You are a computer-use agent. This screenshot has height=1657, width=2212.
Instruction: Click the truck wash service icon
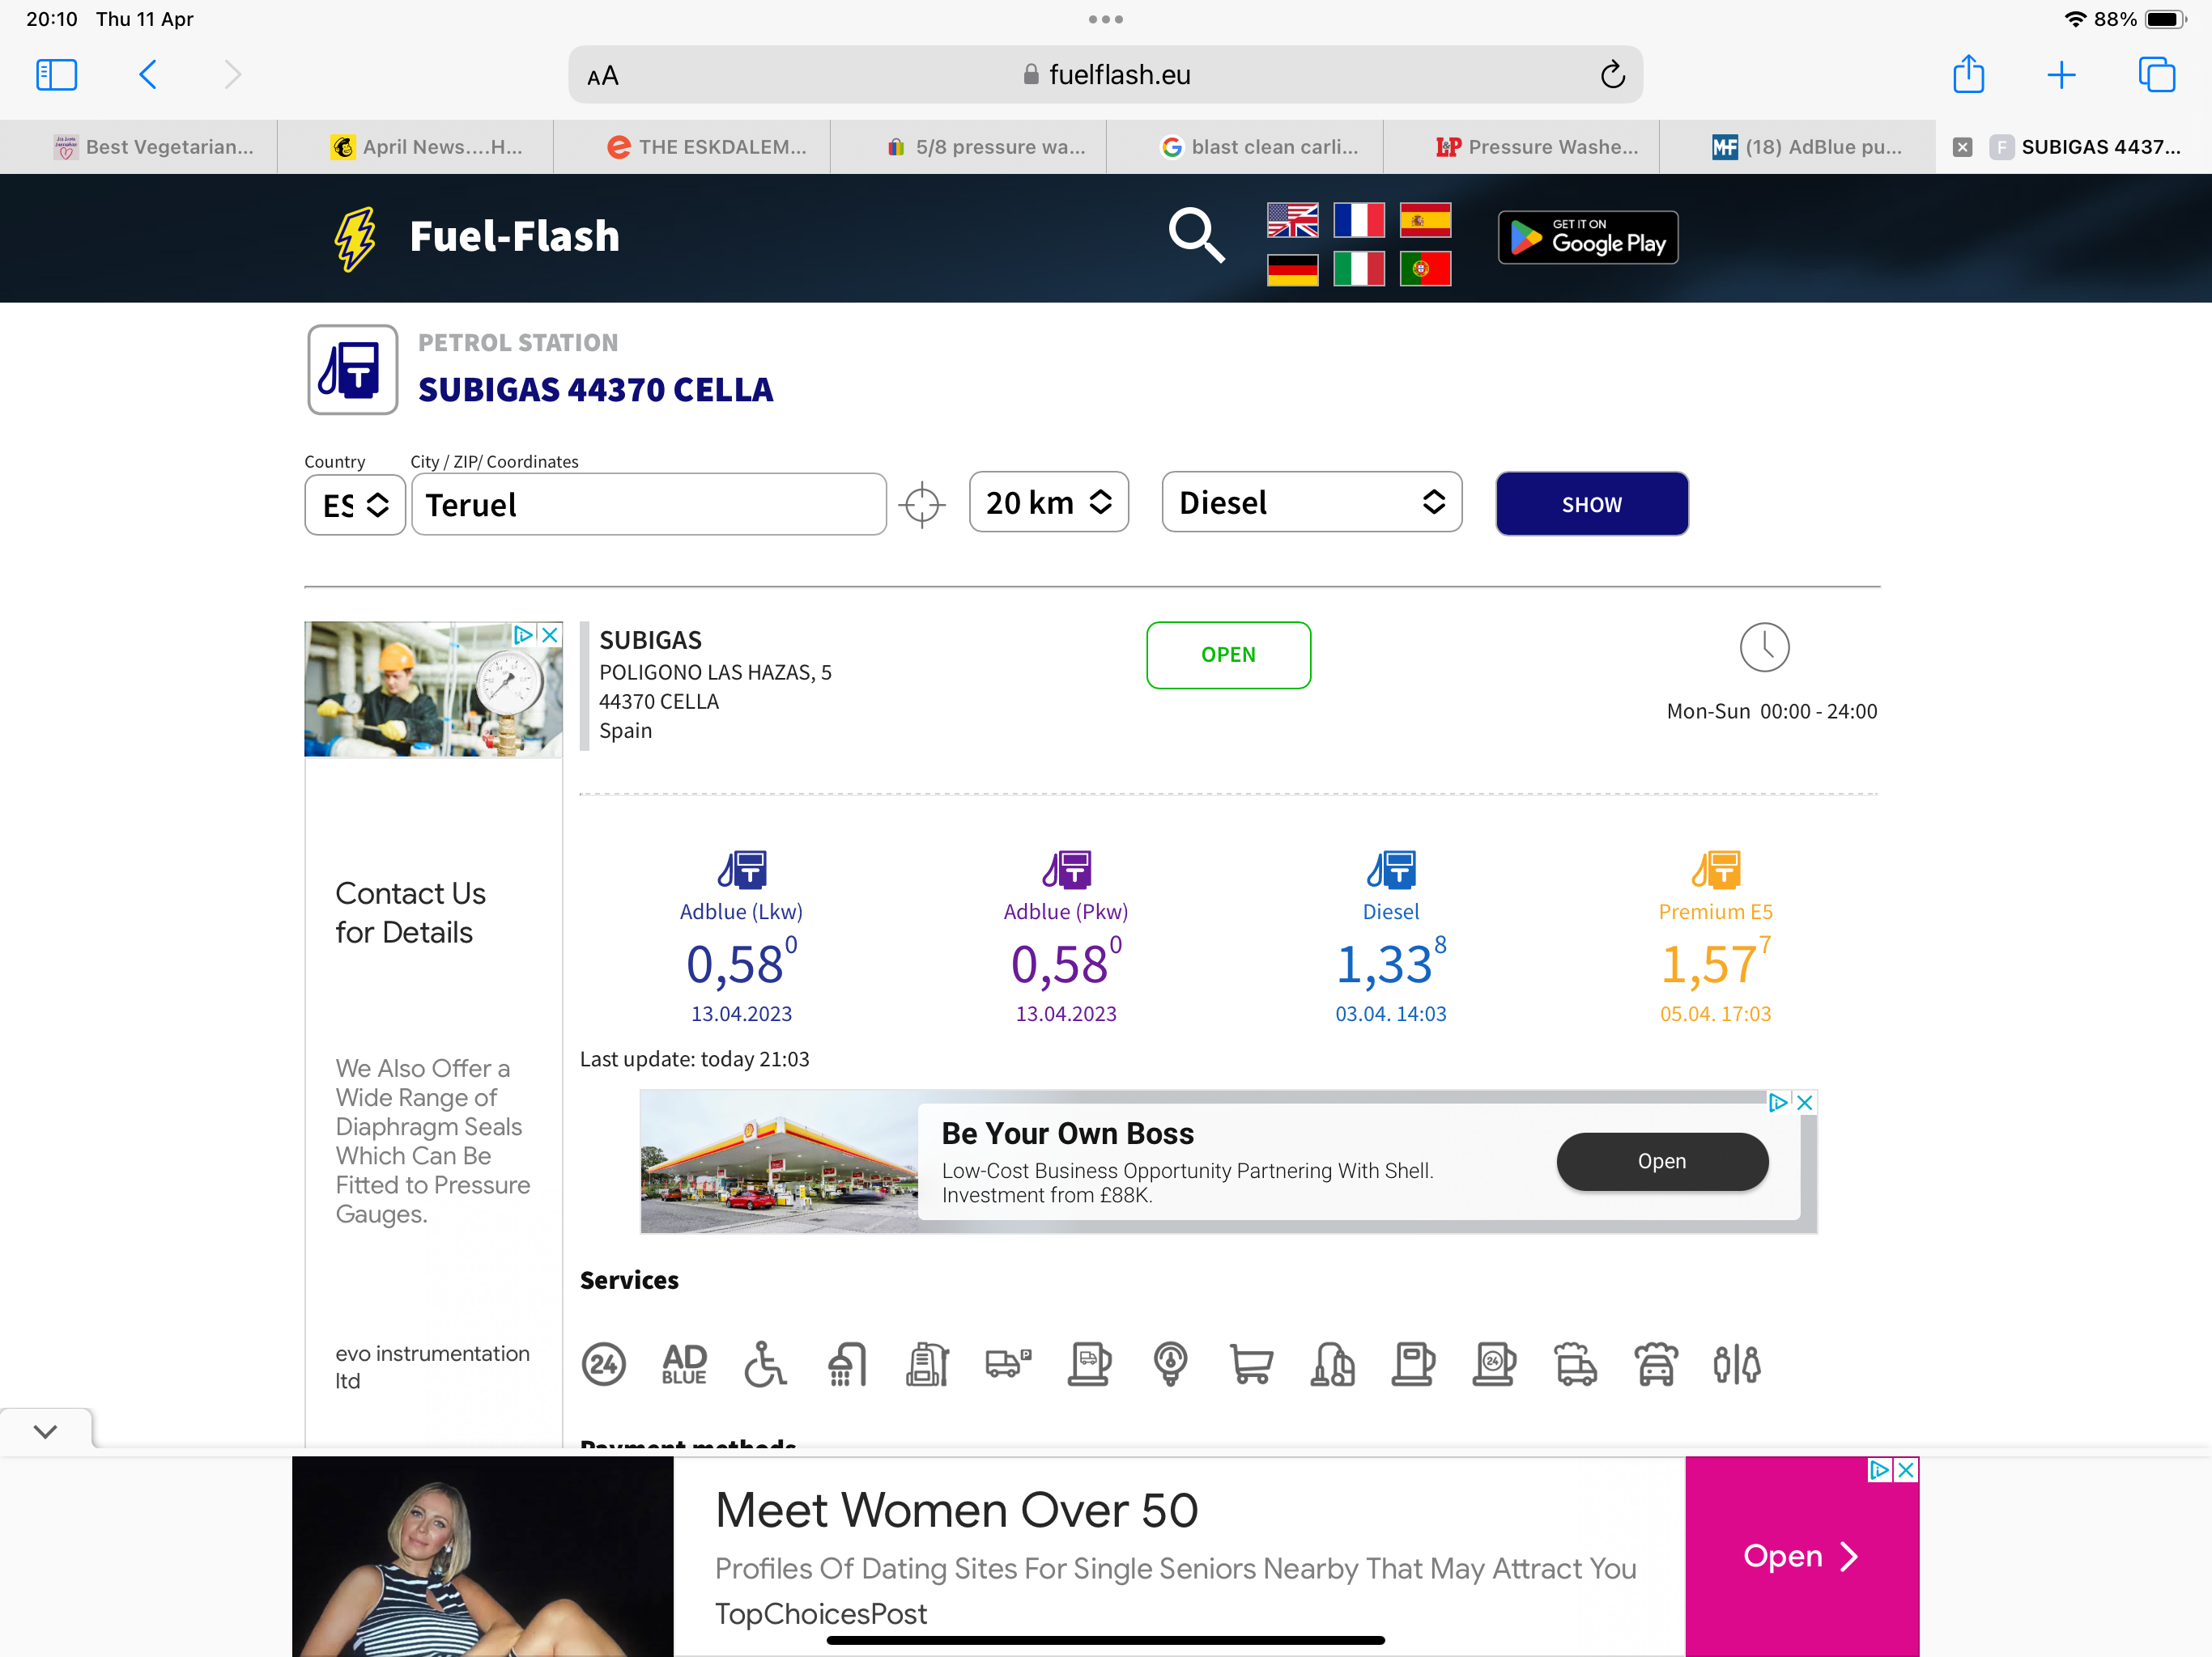(1575, 1364)
